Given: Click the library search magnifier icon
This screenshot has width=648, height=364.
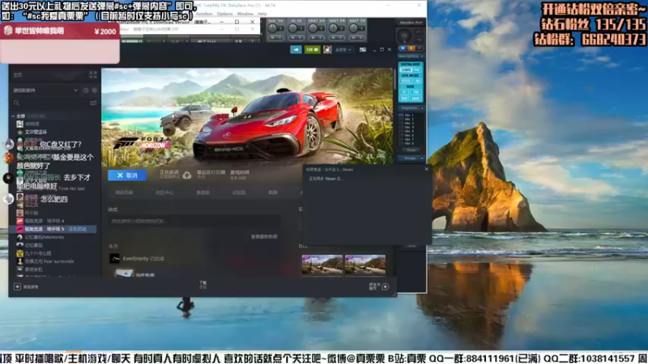Looking at the screenshot, I should click(16, 103).
